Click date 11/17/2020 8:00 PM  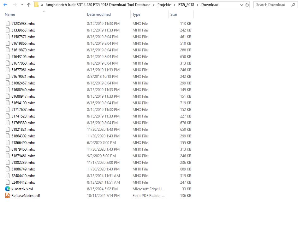point(103,162)
